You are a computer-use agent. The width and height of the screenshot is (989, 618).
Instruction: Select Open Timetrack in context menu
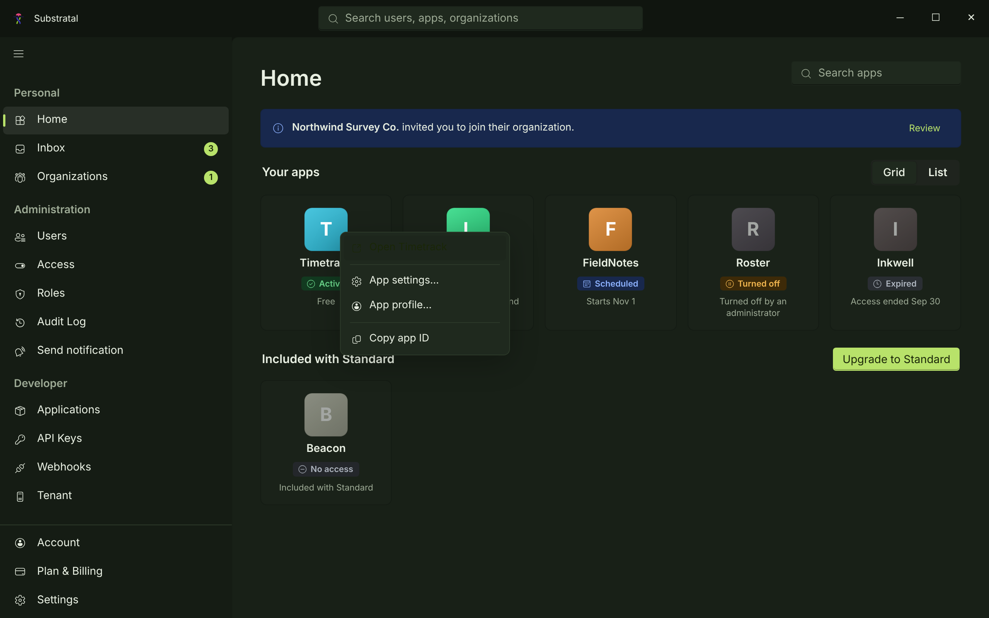(x=425, y=247)
